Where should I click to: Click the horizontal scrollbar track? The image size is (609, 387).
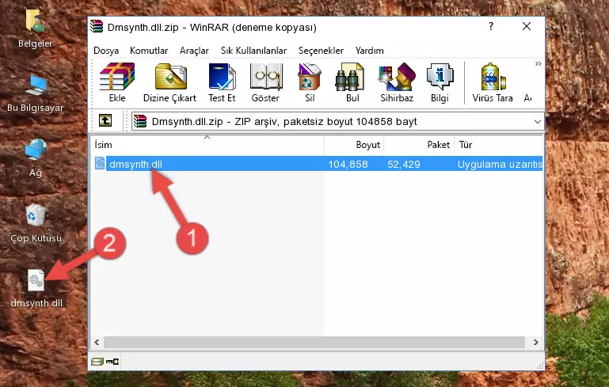tap(314, 343)
